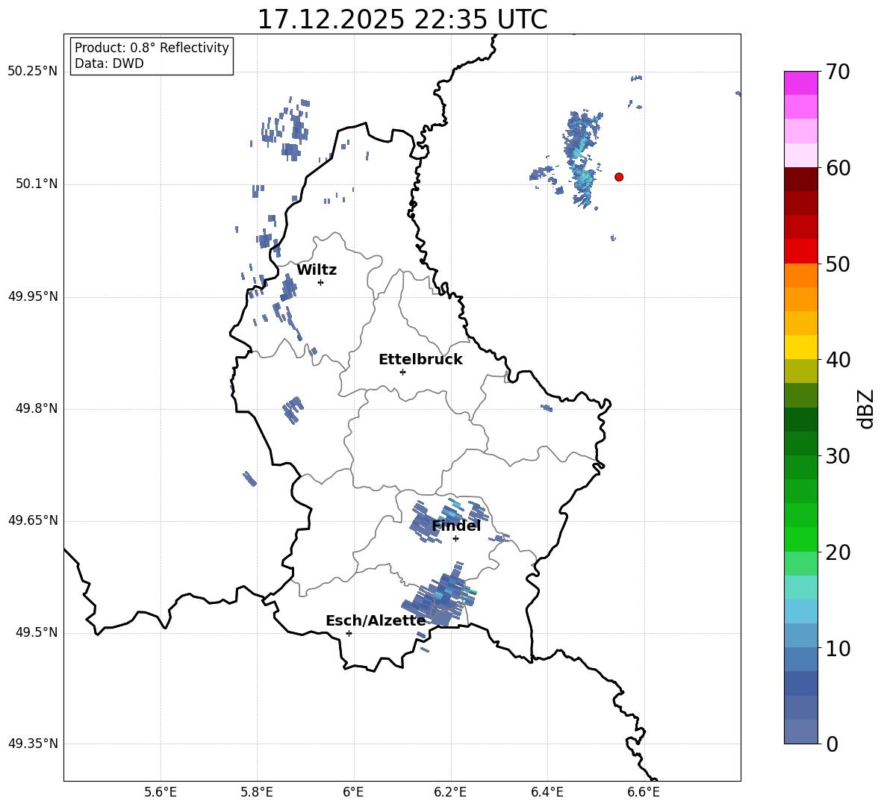Click the radar echo west of the red dot

pos(582,161)
